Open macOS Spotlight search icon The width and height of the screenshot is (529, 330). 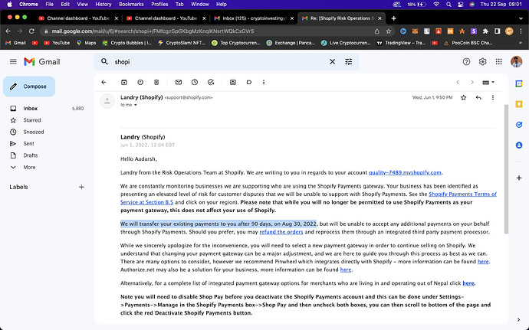click(449, 5)
